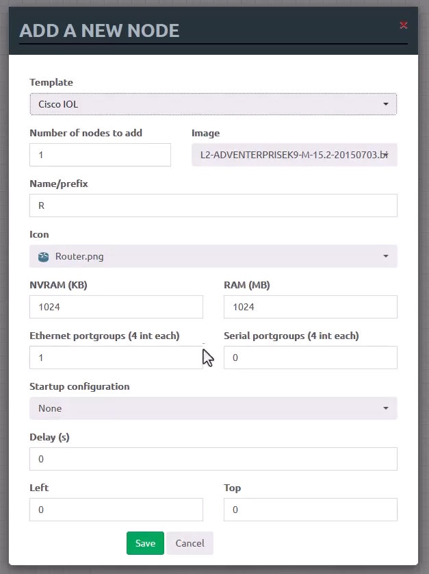This screenshot has width=429, height=574.
Task: Close the Add a New Node dialog
Action: tap(404, 25)
